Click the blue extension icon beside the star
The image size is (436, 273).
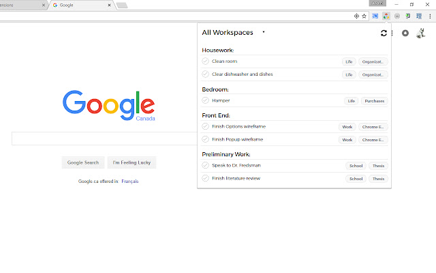(x=375, y=16)
